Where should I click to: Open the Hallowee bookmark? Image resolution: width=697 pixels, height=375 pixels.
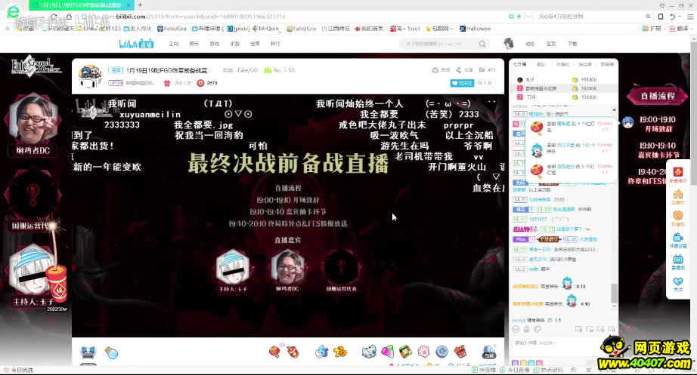click(476, 29)
